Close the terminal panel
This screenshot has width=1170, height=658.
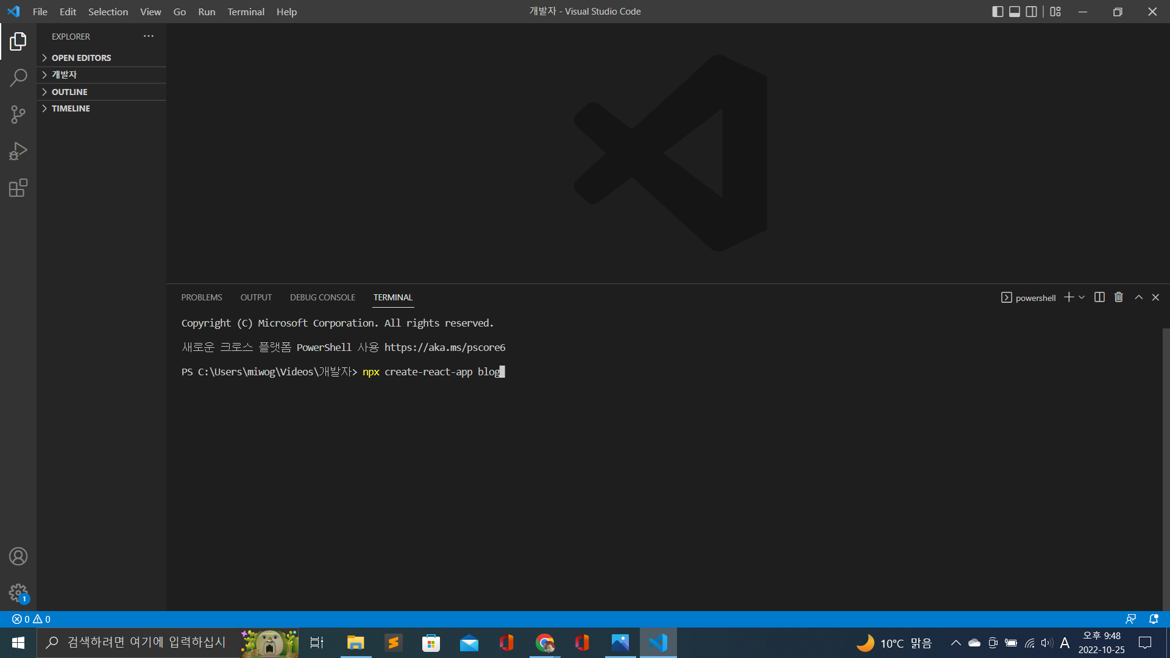(x=1155, y=297)
